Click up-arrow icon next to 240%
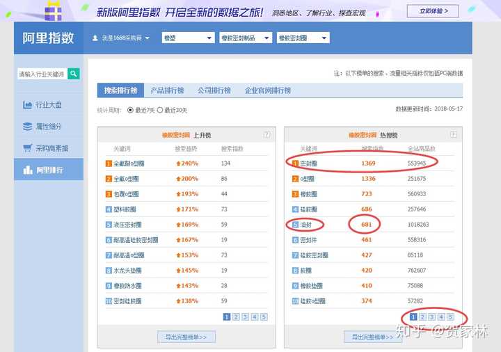Viewport: 501px width, 352px height. [178, 163]
